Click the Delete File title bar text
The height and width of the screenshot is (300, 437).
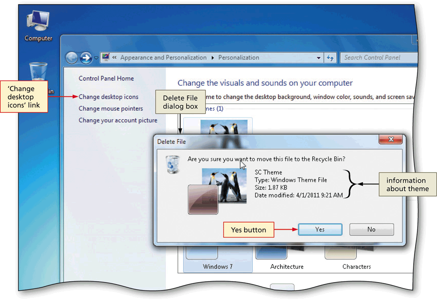tap(172, 142)
